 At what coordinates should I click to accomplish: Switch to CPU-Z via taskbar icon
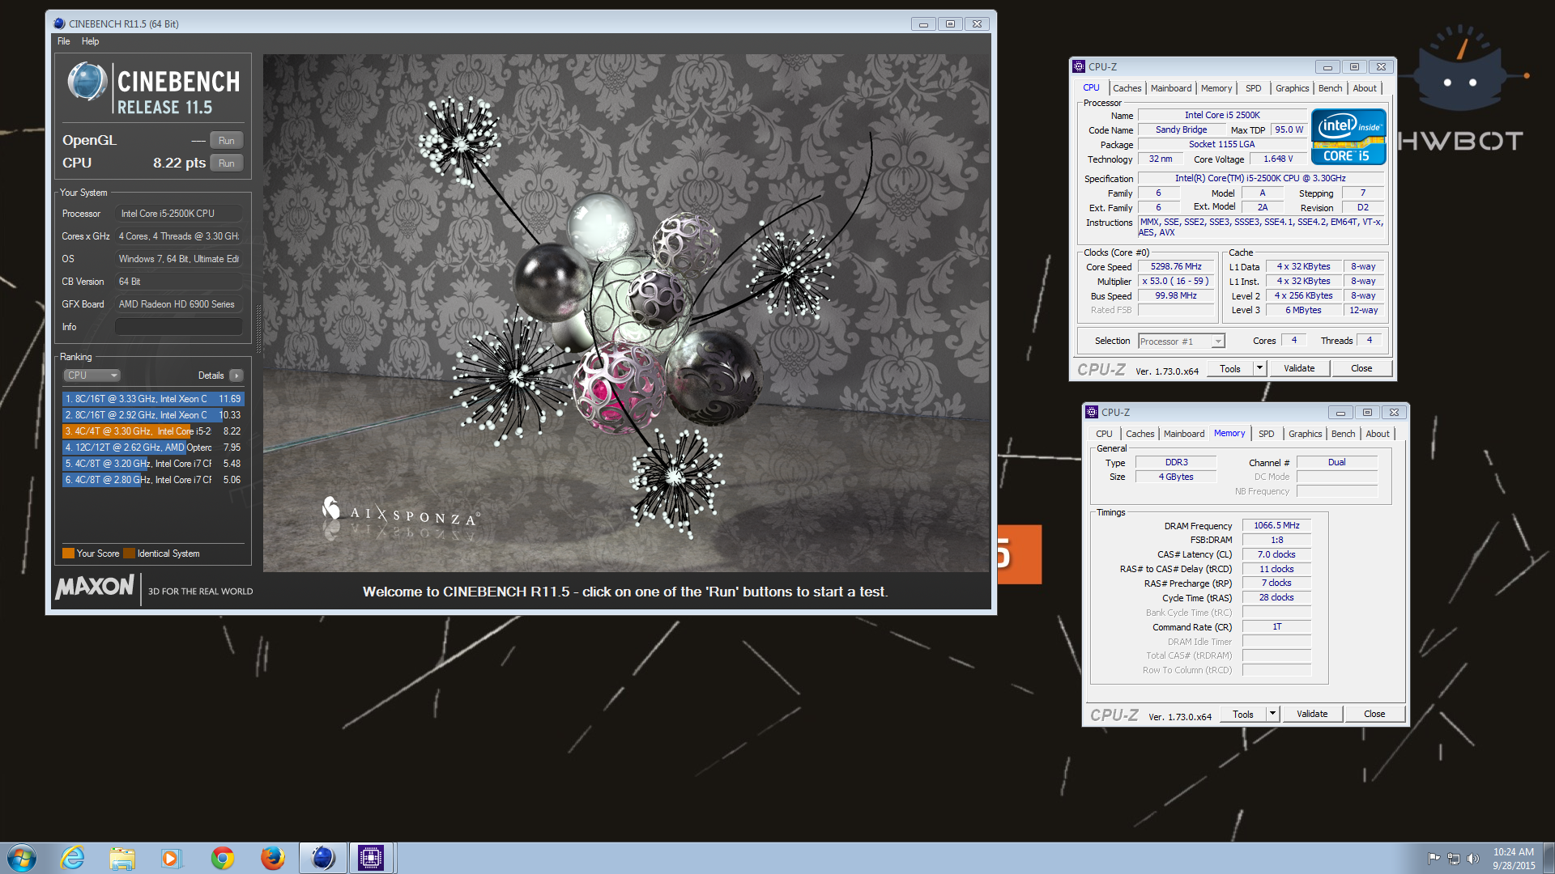tap(371, 858)
